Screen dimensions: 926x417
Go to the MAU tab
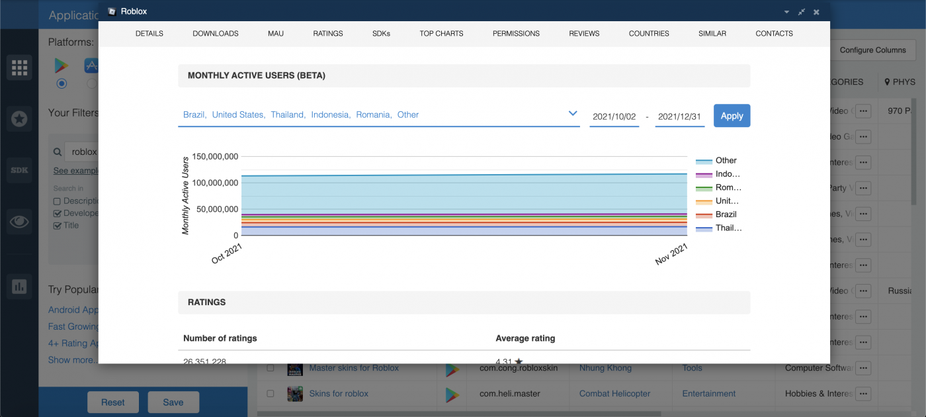click(276, 33)
